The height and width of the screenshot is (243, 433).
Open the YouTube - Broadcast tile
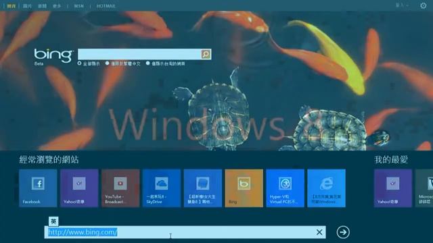120,188
